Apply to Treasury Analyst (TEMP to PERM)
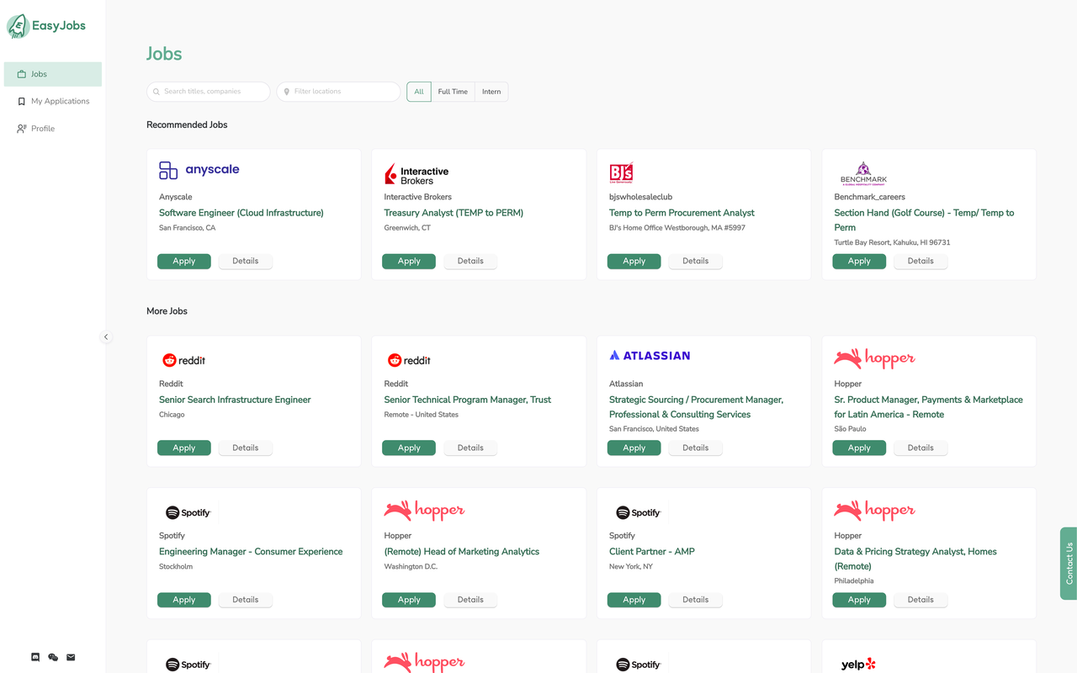Image resolution: width=1077 pixels, height=673 pixels. tap(409, 262)
